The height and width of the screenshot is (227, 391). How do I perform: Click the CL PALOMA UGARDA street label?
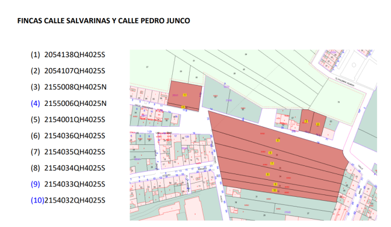[345, 82]
